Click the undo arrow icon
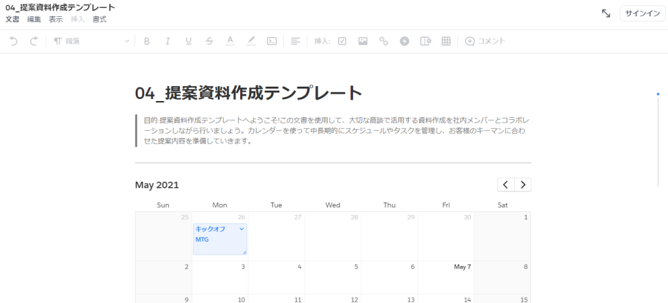668x303 pixels. click(x=14, y=41)
